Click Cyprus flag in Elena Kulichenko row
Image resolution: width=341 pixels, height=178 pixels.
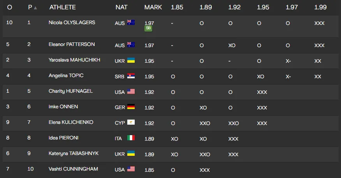131,123
